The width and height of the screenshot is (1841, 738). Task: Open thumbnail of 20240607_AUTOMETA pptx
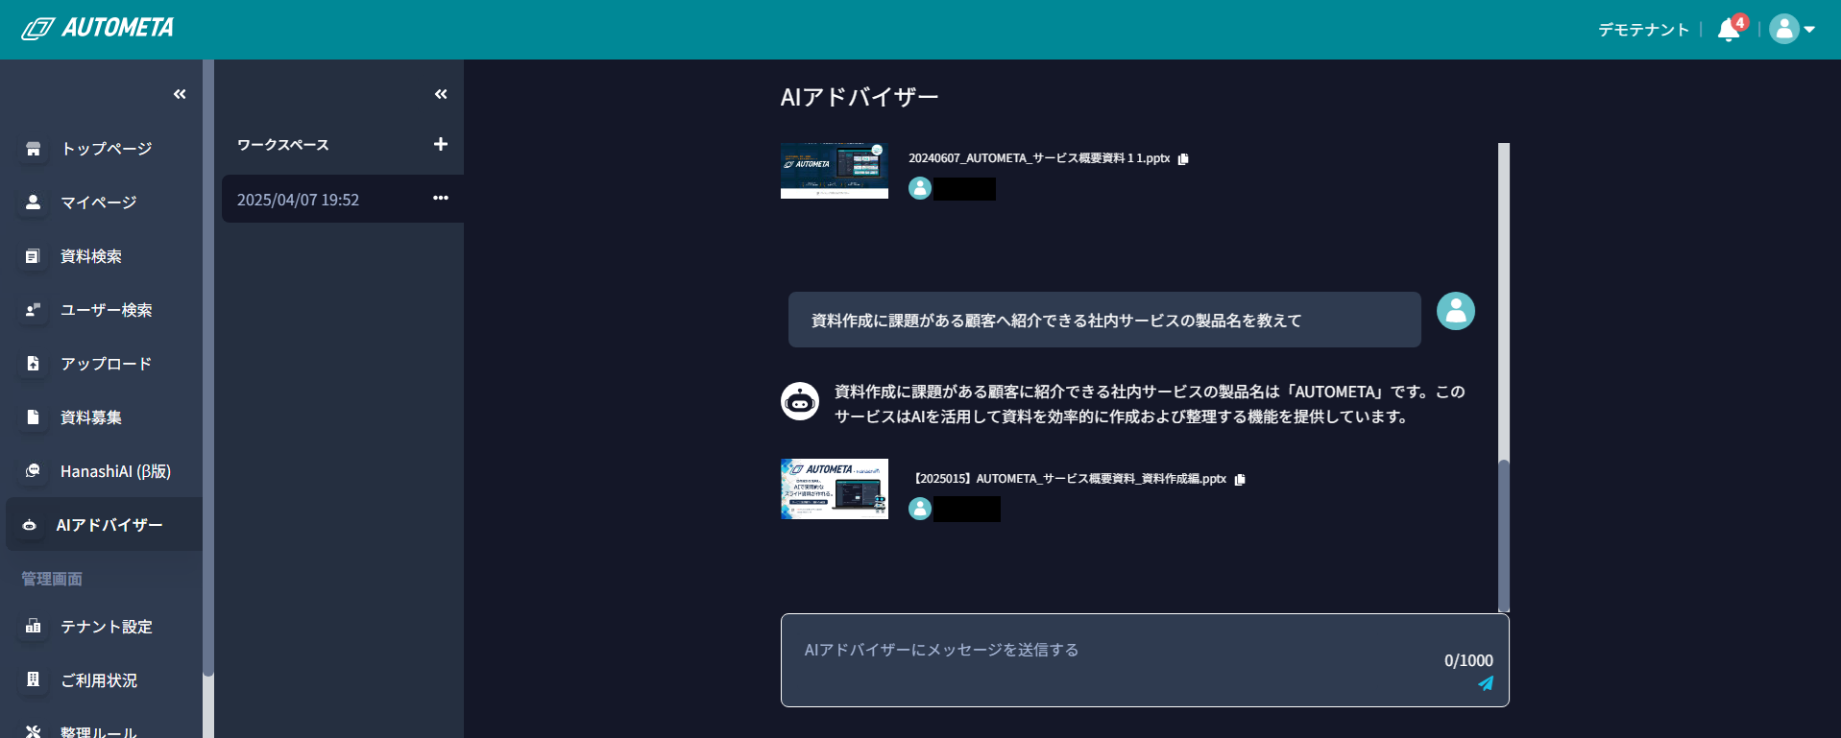coord(835,171)
